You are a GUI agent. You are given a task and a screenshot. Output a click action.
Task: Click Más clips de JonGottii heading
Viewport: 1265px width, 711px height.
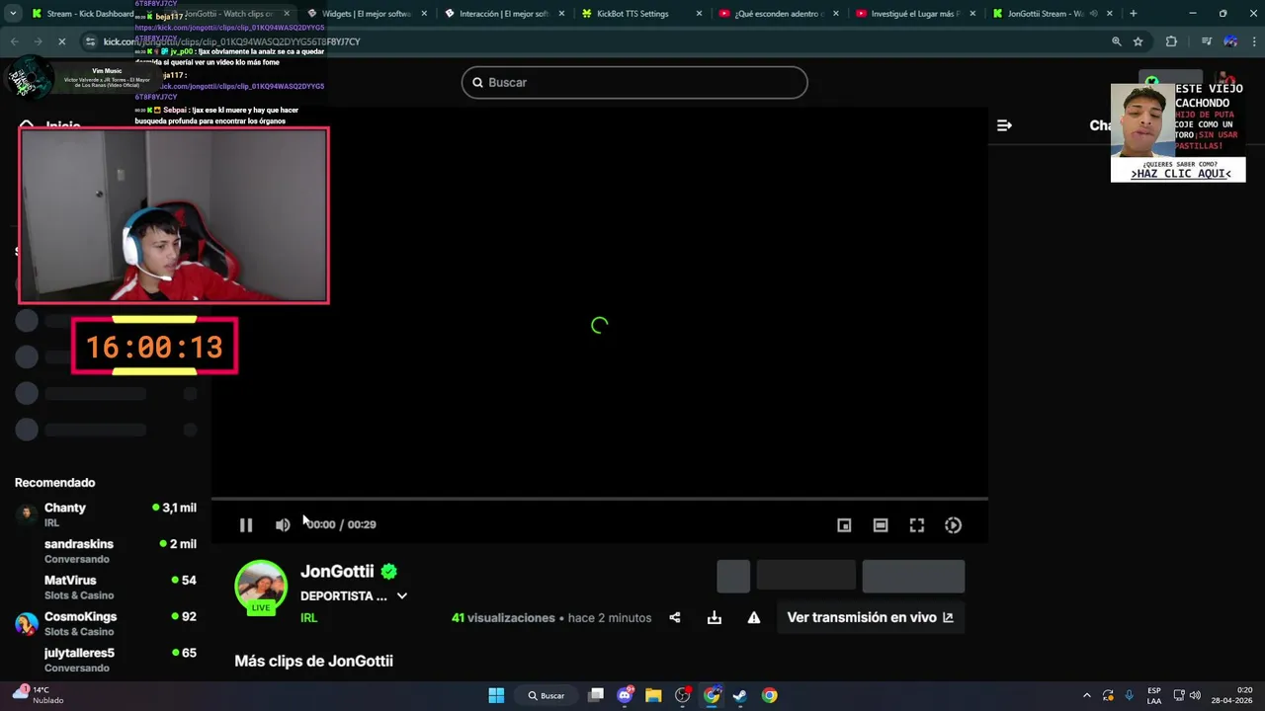click(x=313, y=661)
